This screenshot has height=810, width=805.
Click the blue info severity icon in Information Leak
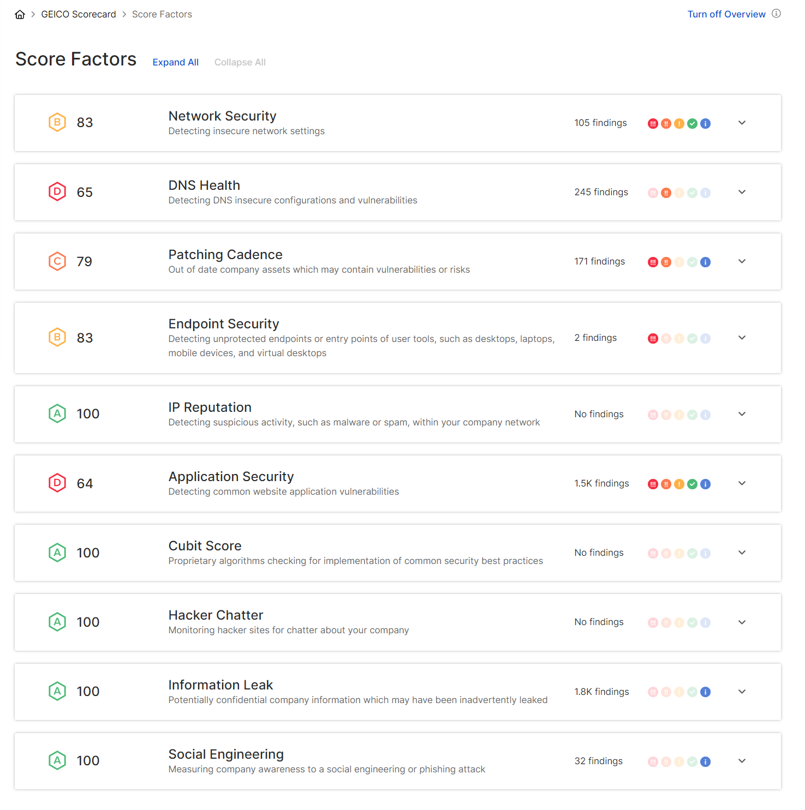pyautogui.click(x=705, y=692)
